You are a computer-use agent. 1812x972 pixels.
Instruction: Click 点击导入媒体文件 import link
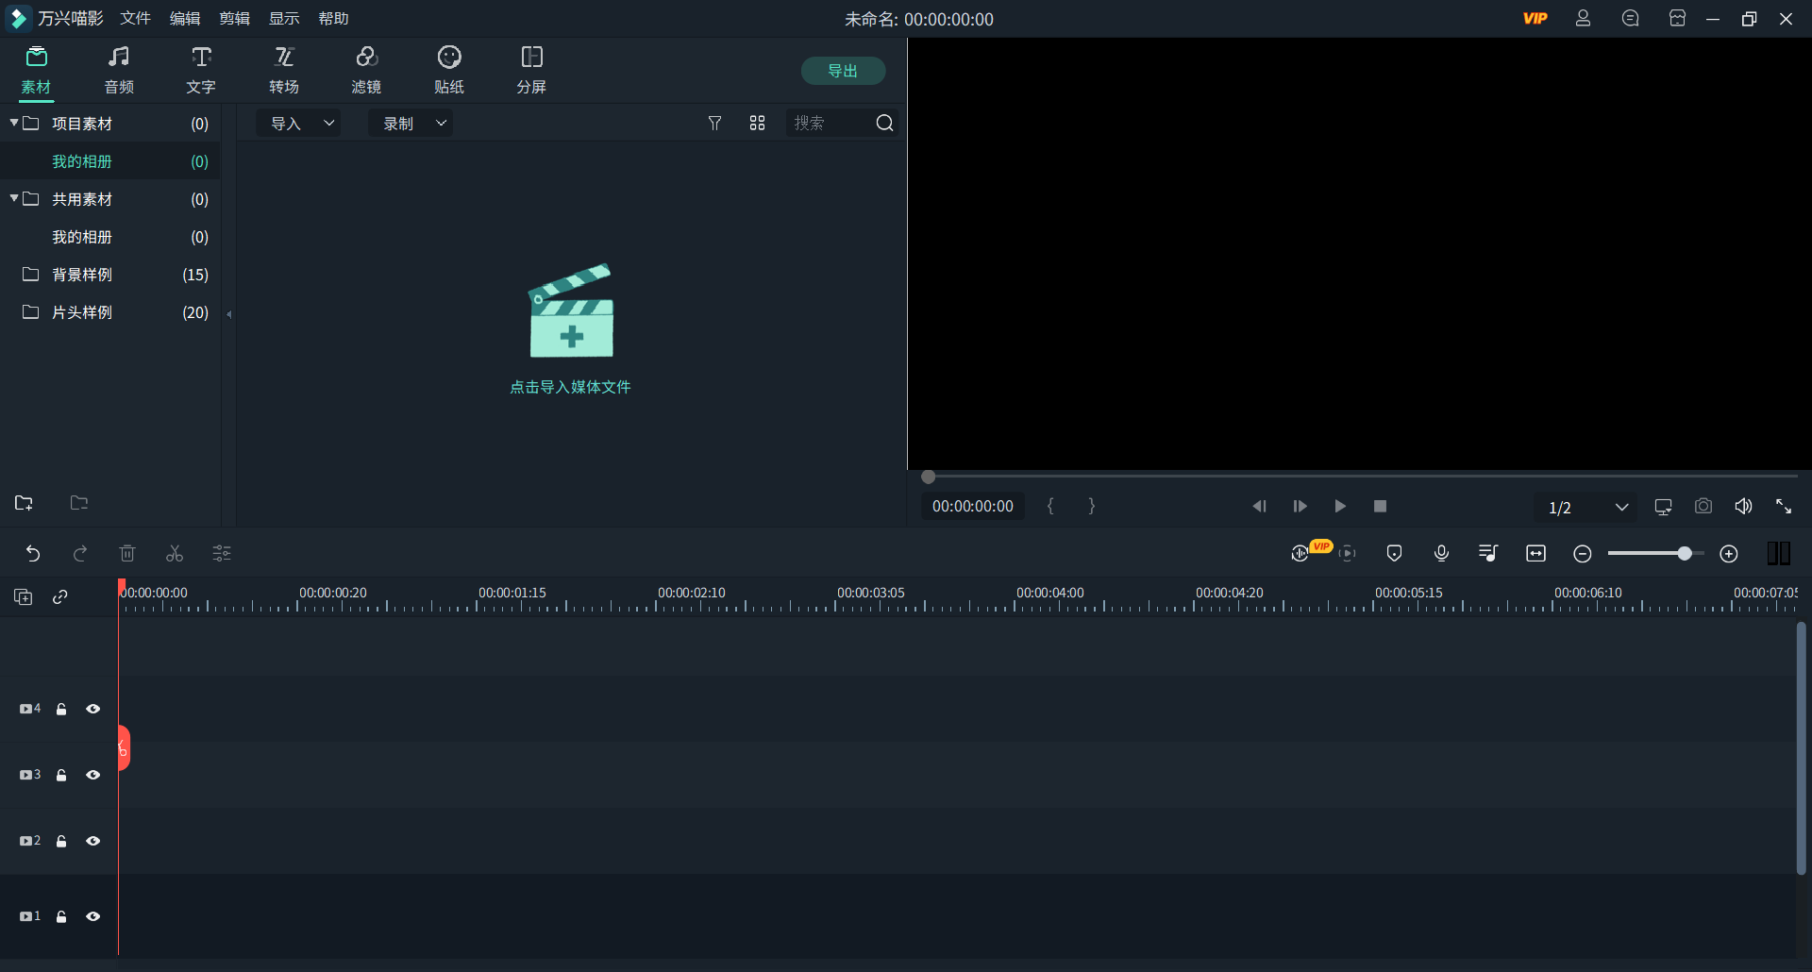(570, 387)
